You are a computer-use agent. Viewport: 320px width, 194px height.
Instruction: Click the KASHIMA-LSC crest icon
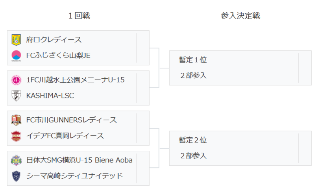[x=16, y=96]
